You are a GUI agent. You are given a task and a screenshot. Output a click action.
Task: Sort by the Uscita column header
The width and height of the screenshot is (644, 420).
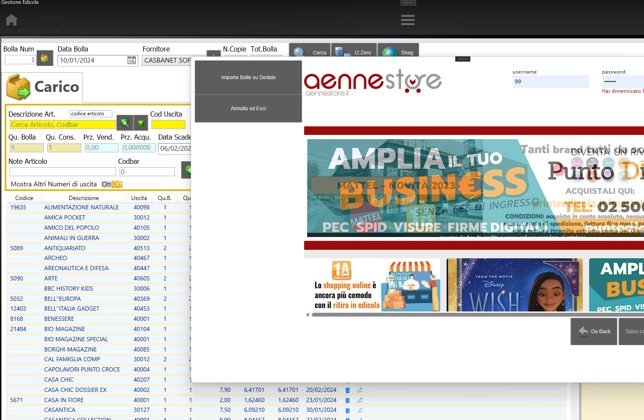139,198
